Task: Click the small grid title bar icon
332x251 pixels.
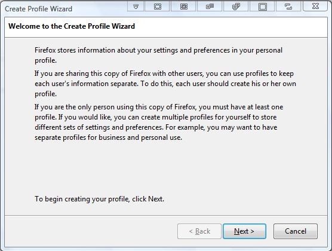Action: (210, 7)
